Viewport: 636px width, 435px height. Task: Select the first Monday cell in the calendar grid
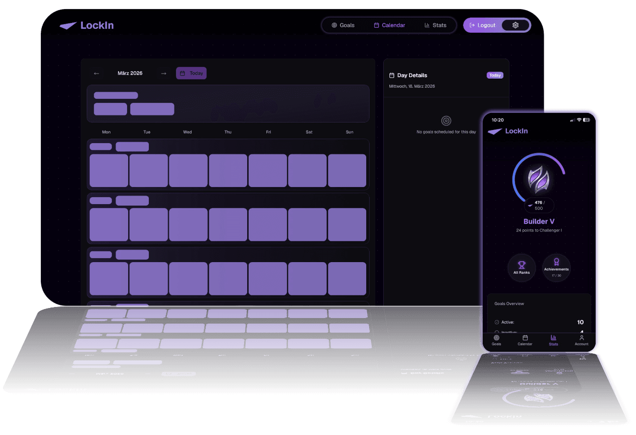click(x=108, y=171)
